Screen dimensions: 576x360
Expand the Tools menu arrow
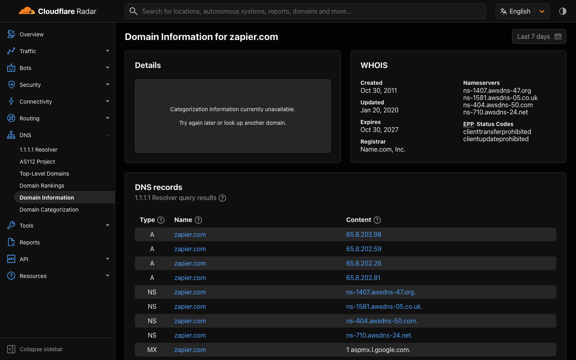(108, 226)
